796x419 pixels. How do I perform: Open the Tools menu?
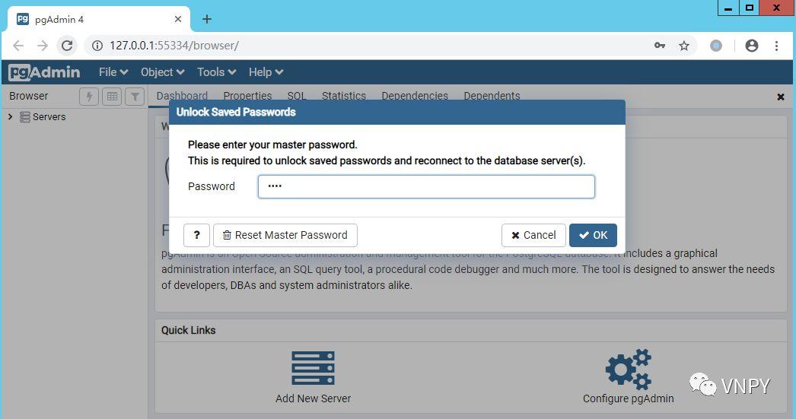(x=217, y=72)
